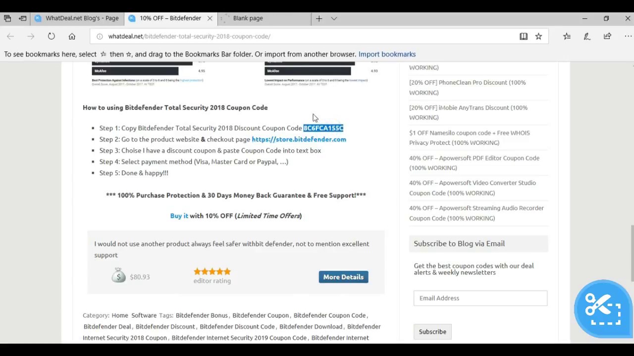Open Apowersoft Streaming Audio Recorder coupon link
Viewport: 634px width, 356px height.
tap(476, 213)
